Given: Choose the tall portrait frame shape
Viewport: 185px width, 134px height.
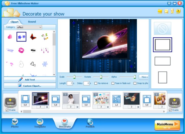Looking at the screenshot, I should pyautogui.click(x=162, y=77).
